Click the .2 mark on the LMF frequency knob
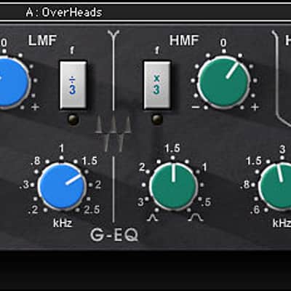291x291 pixels. click(33, 210)
